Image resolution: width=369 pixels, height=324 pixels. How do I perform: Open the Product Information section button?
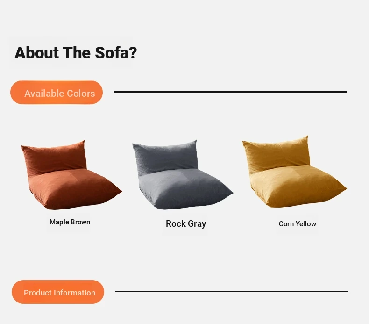[x=58, y=292]
